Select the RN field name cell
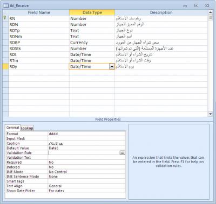 (39, 18)
